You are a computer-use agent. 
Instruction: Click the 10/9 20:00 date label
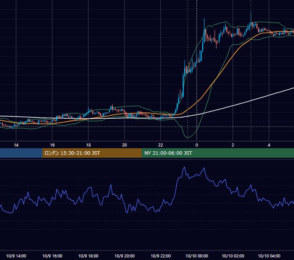pyautogui.click(x=125, y=256)
